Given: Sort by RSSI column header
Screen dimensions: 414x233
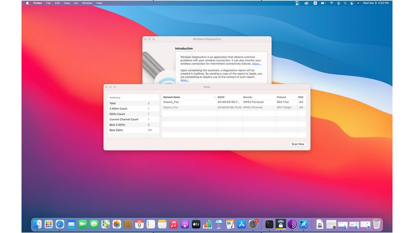Looking at the screenshot, I should coord(302,97).
